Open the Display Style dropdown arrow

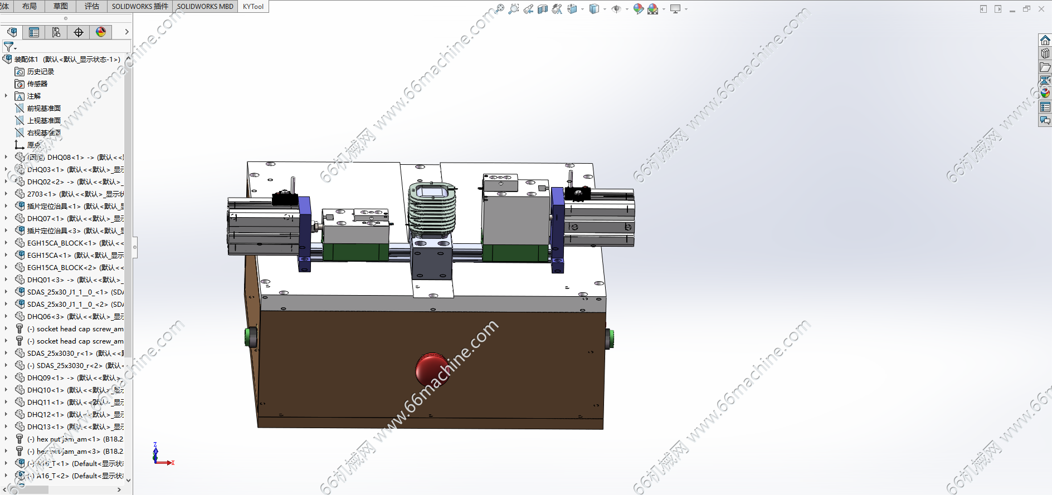click(x=605, y=9)
